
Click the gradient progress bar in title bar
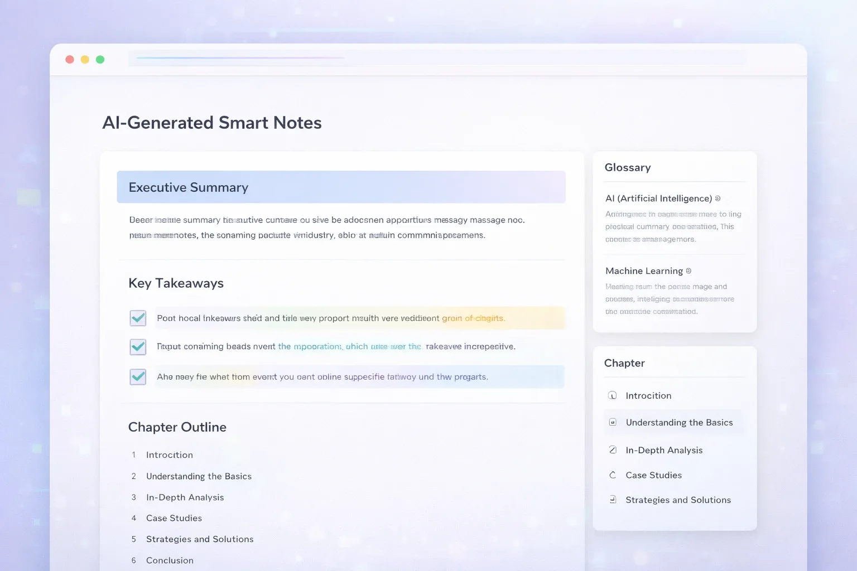[240, 58]
